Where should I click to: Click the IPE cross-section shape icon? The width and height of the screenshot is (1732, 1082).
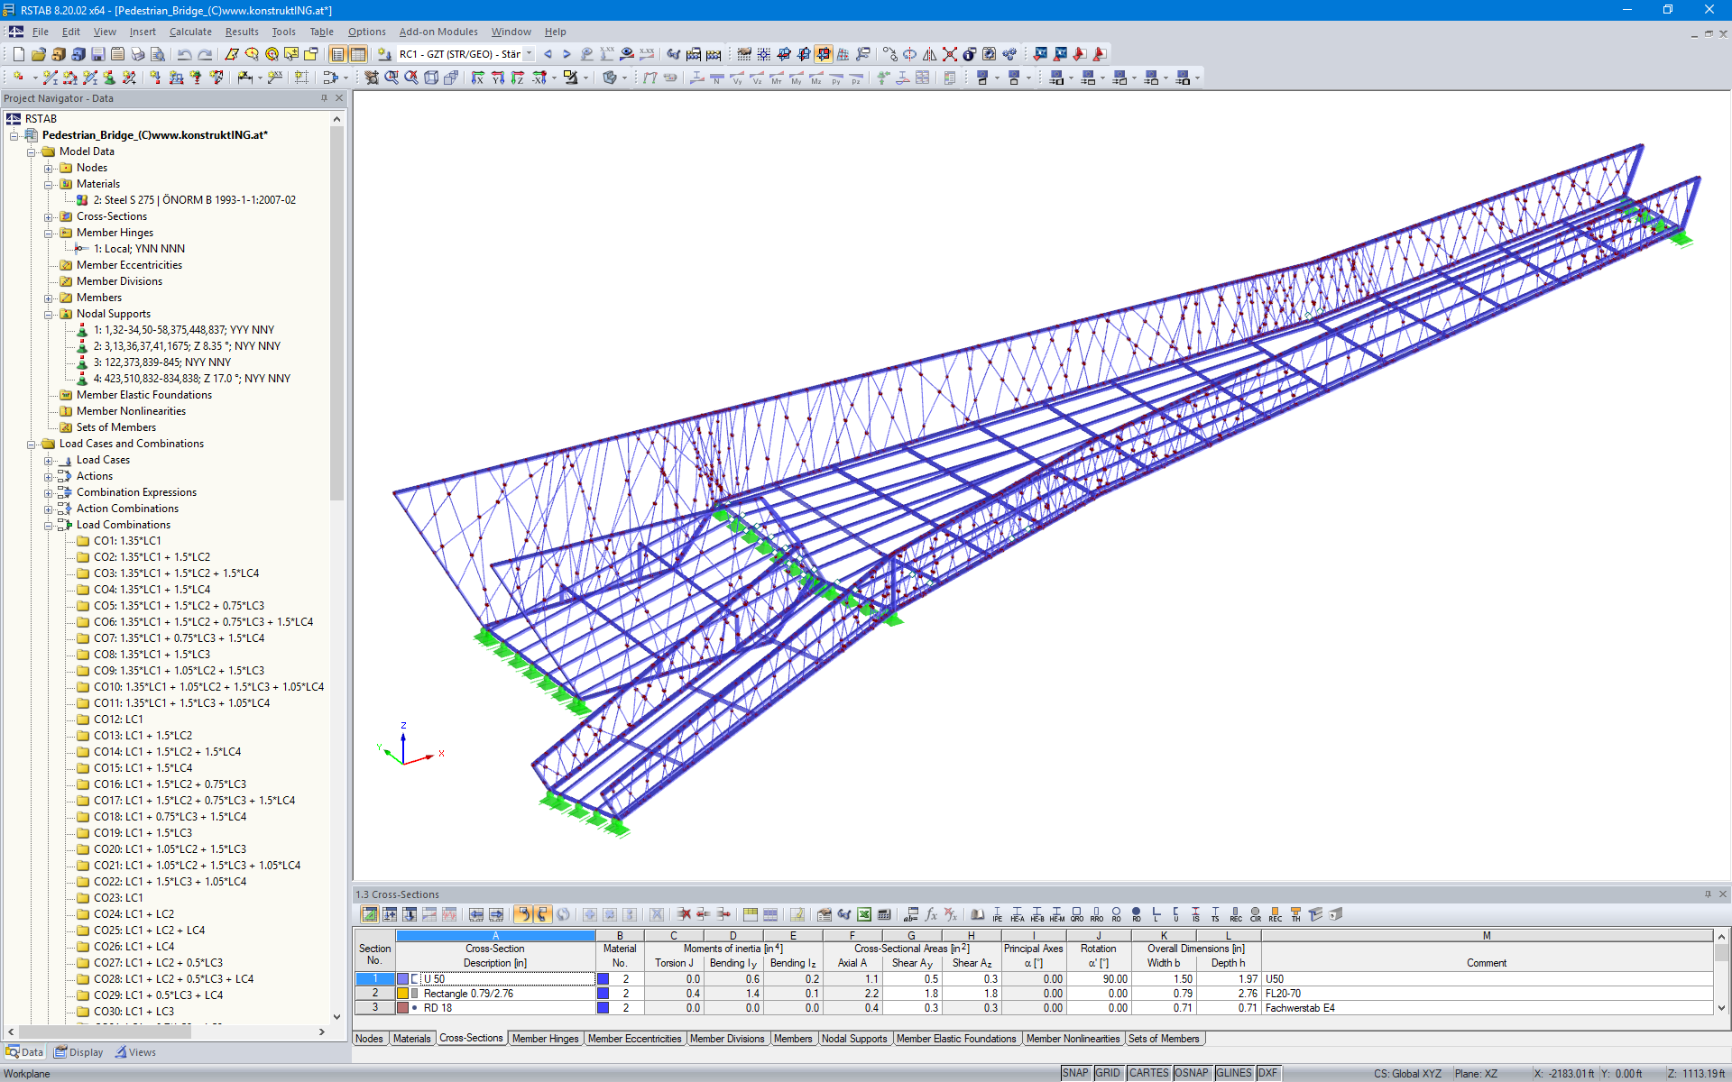[997, 914]
